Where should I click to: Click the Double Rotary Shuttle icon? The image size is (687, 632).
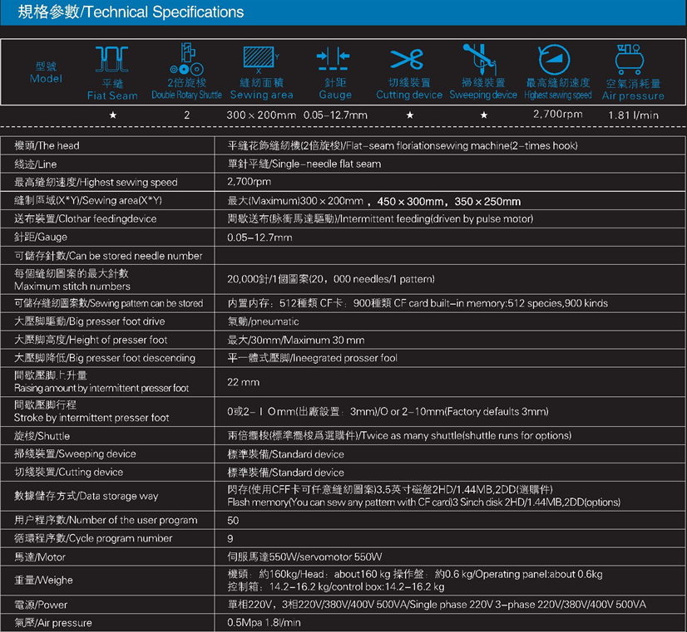click(187, 59)
